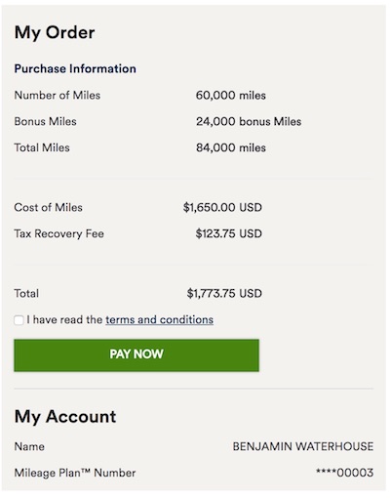This screenshot has width=390, height=498.
Task: Open the terms and conditions link
Action: 159,319
